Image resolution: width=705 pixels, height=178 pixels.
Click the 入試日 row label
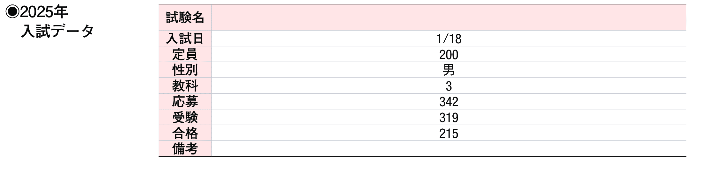tap(185, 39)
